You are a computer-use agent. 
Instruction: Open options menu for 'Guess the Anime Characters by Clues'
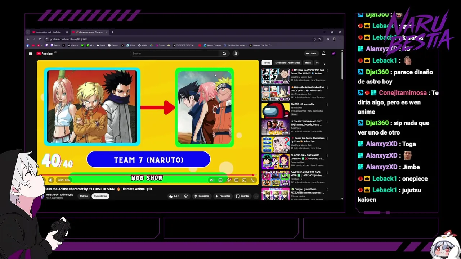pyautogui.click(x=327, y=138)
